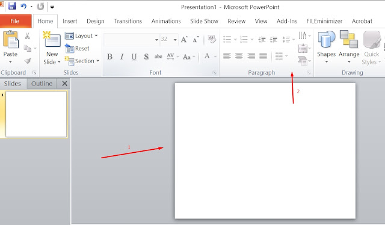Toggle Align Text Right
Viewport: 385px width, 225px height.
coord(251,57)
